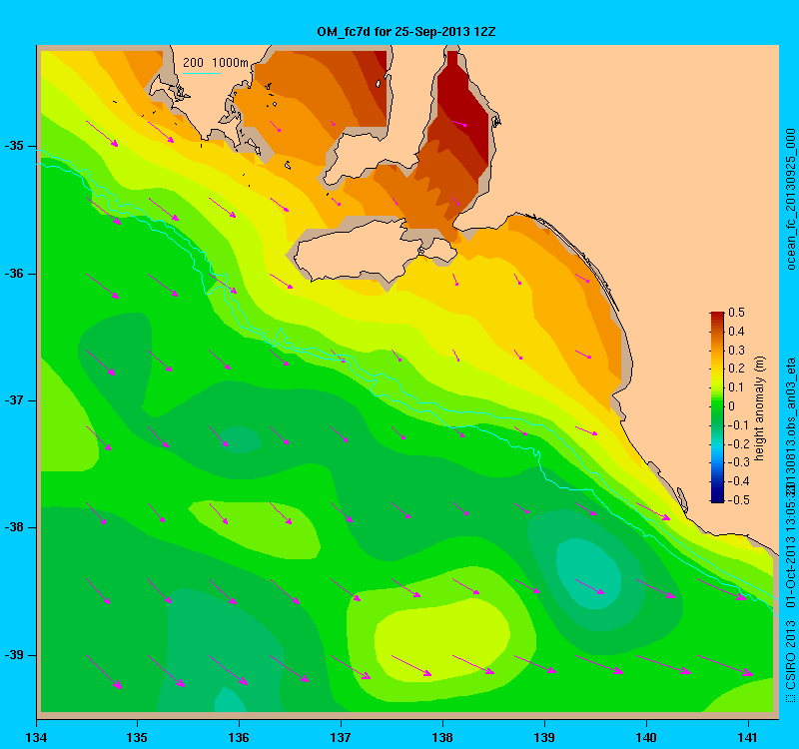Select the -0.5 colorbar tick label

pos(738,500)
